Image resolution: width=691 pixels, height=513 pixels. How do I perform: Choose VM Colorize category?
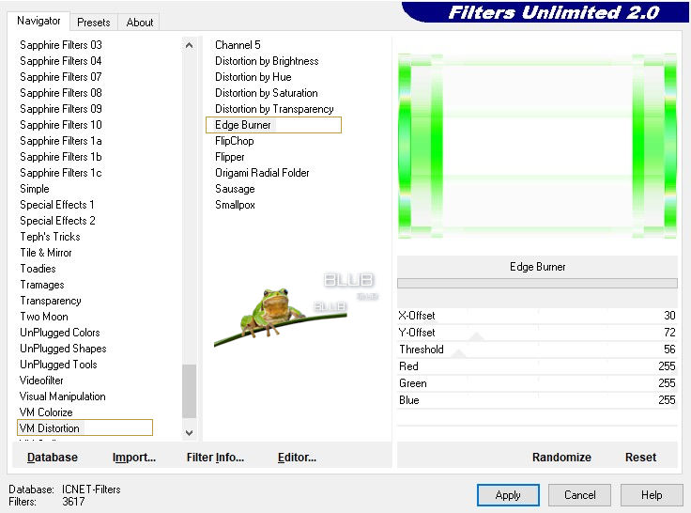click(46, 412)
